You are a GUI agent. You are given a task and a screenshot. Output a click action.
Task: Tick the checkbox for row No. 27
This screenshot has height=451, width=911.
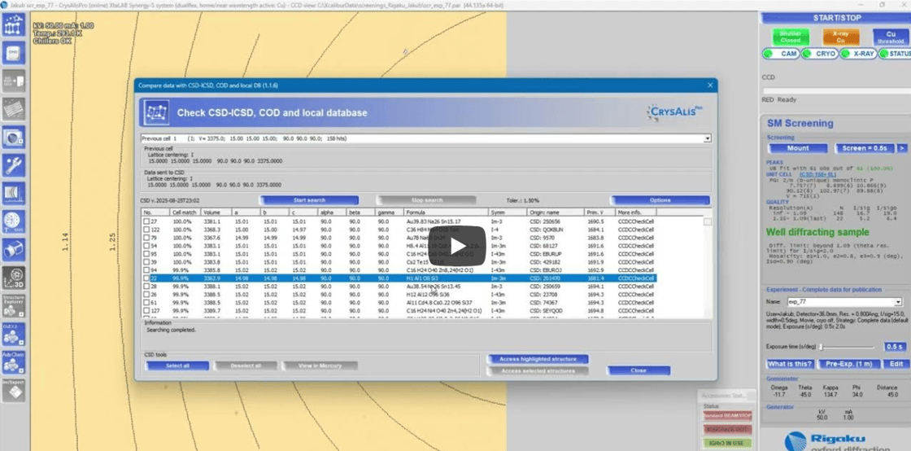tap(146, 221)
